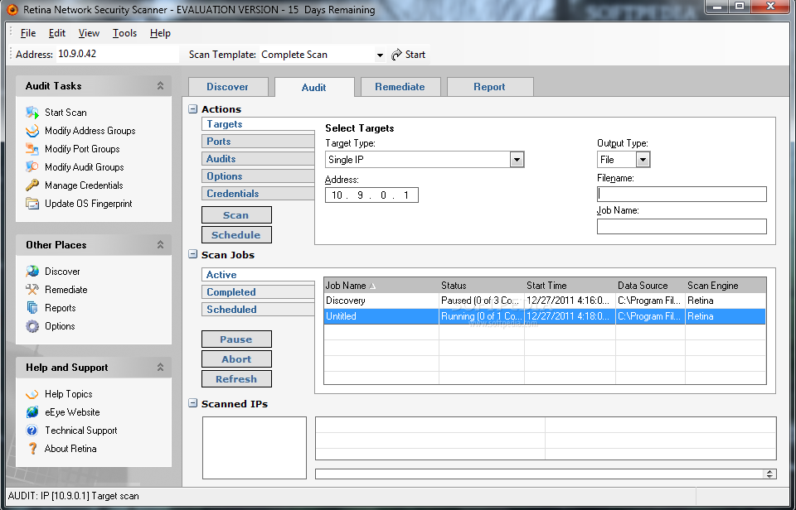Viewport: 796px width, 510px height.
Task: Pause the selected scan job
Action: point(236,339)
